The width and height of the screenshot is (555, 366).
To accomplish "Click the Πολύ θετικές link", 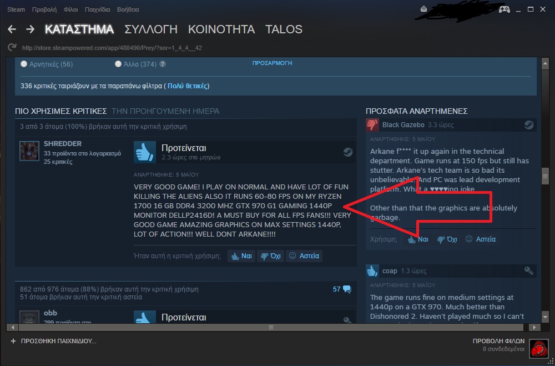I will click(187, 86).
